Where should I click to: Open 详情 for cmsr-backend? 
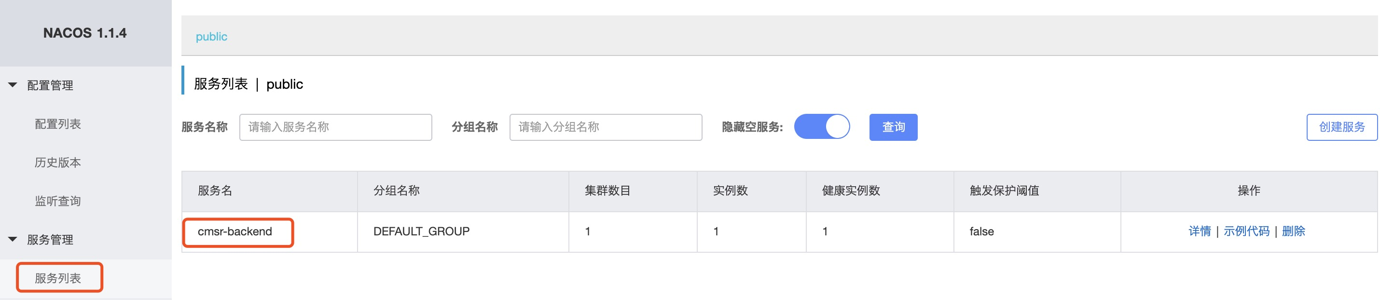[1199, 232]
